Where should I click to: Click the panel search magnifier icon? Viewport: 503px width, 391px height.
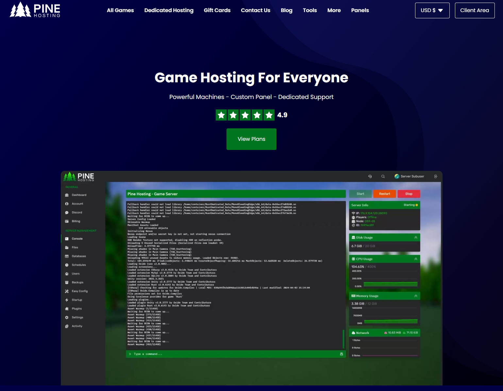(x=383, y=176)
